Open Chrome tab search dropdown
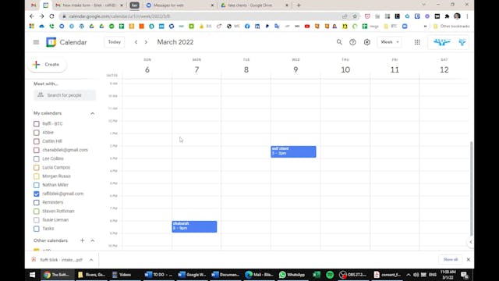Viewport: 499px width, 281px height. [x=423, y=5]
